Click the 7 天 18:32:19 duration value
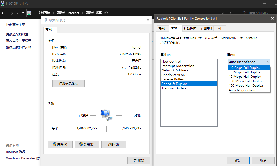This screenshot has width=277, height=166. pos(131,67)
